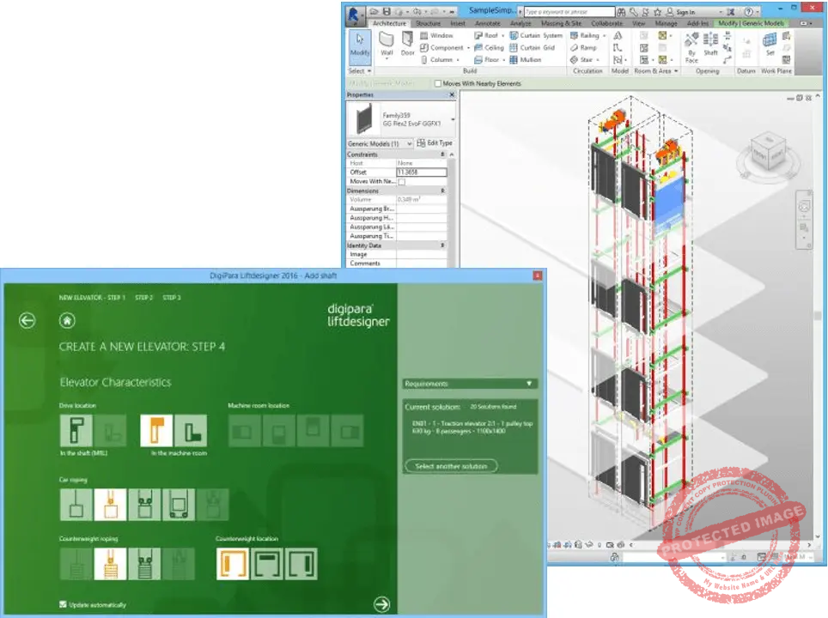Check Moves With Nearby in Properties constraints
The width and height of the screenshot is (828, 618).
401,182
